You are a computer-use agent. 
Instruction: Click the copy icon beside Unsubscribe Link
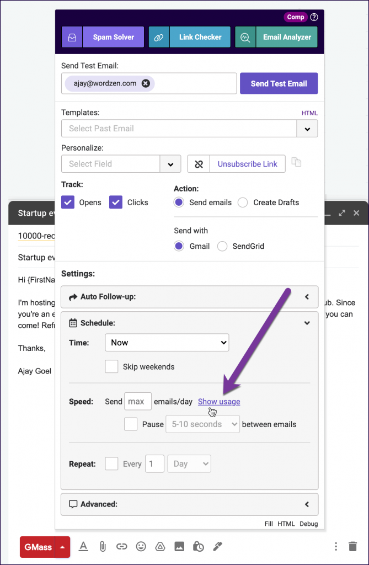coord(297,162)
